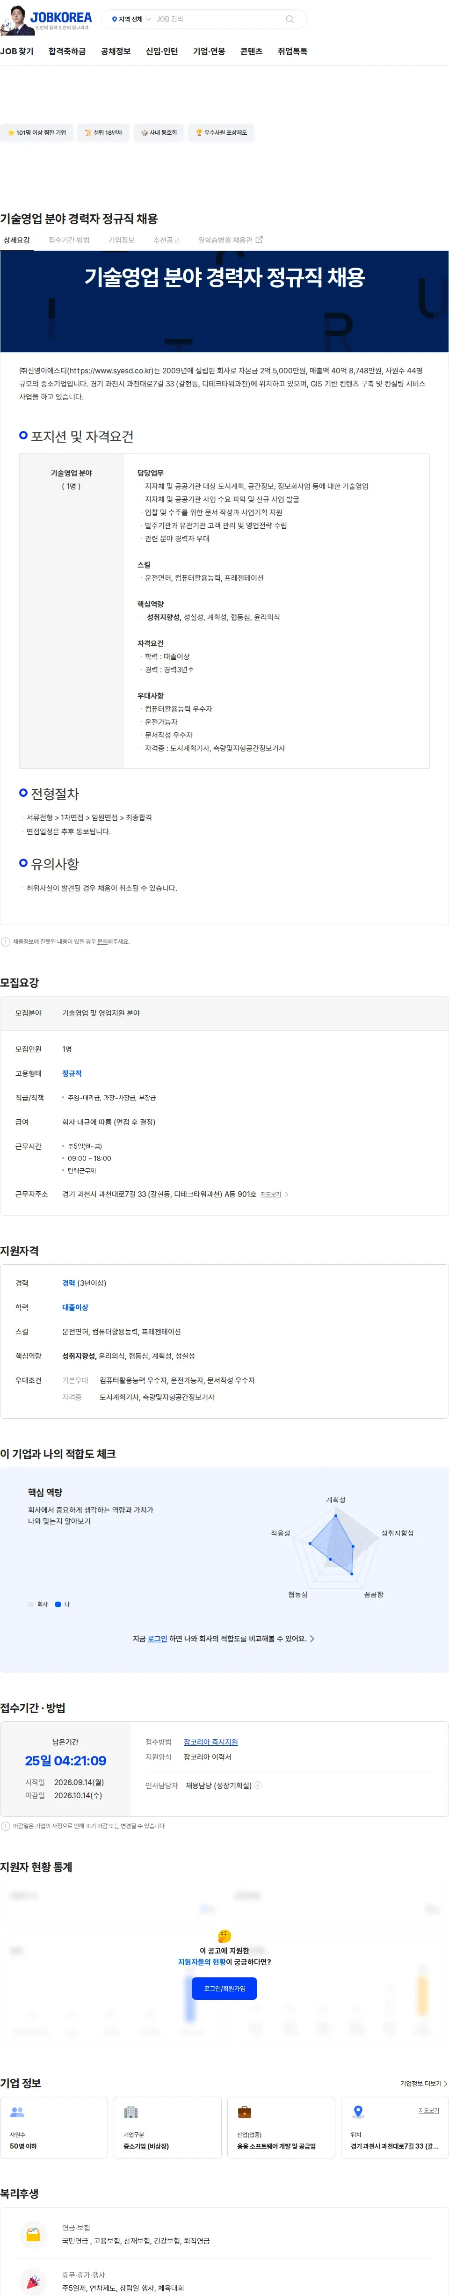This screenshot has width=449, height=2296.
Task: Click the chevron after 비교해볼 수 있어요
Action: click(312, 1638)
